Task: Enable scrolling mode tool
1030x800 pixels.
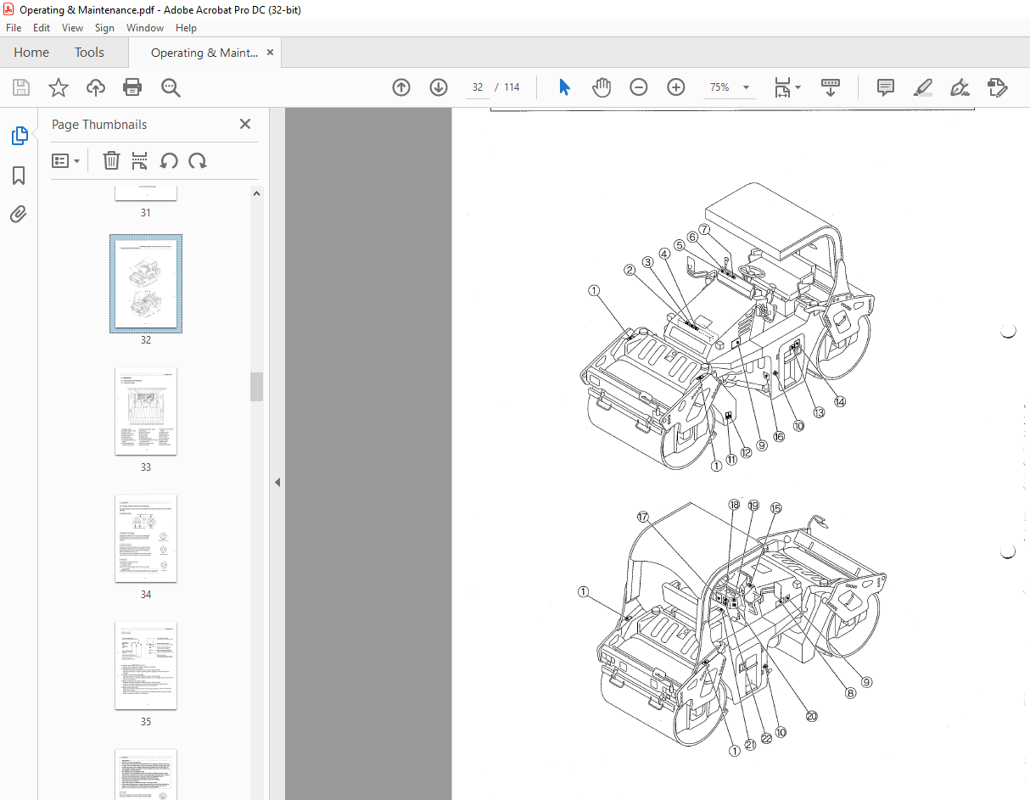Action: [831, 87]
